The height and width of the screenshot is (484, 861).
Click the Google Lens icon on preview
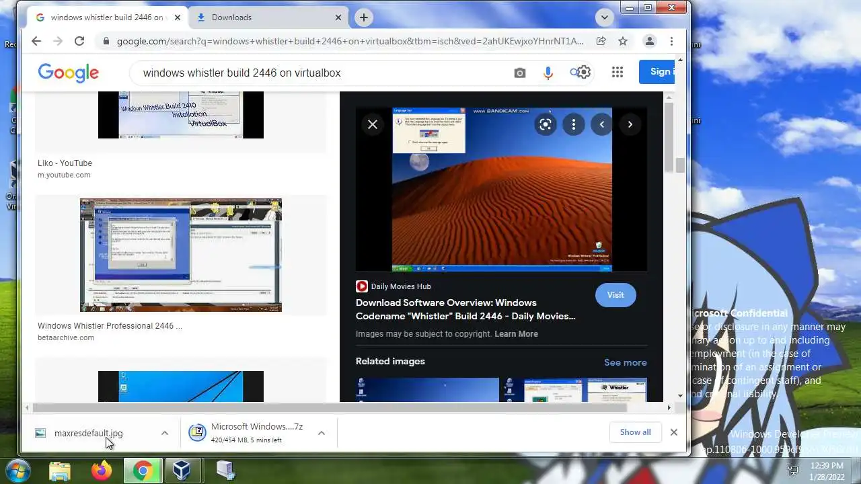point(546,124)
